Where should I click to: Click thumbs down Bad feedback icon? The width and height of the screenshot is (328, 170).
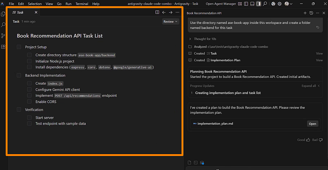pos(321,140)
